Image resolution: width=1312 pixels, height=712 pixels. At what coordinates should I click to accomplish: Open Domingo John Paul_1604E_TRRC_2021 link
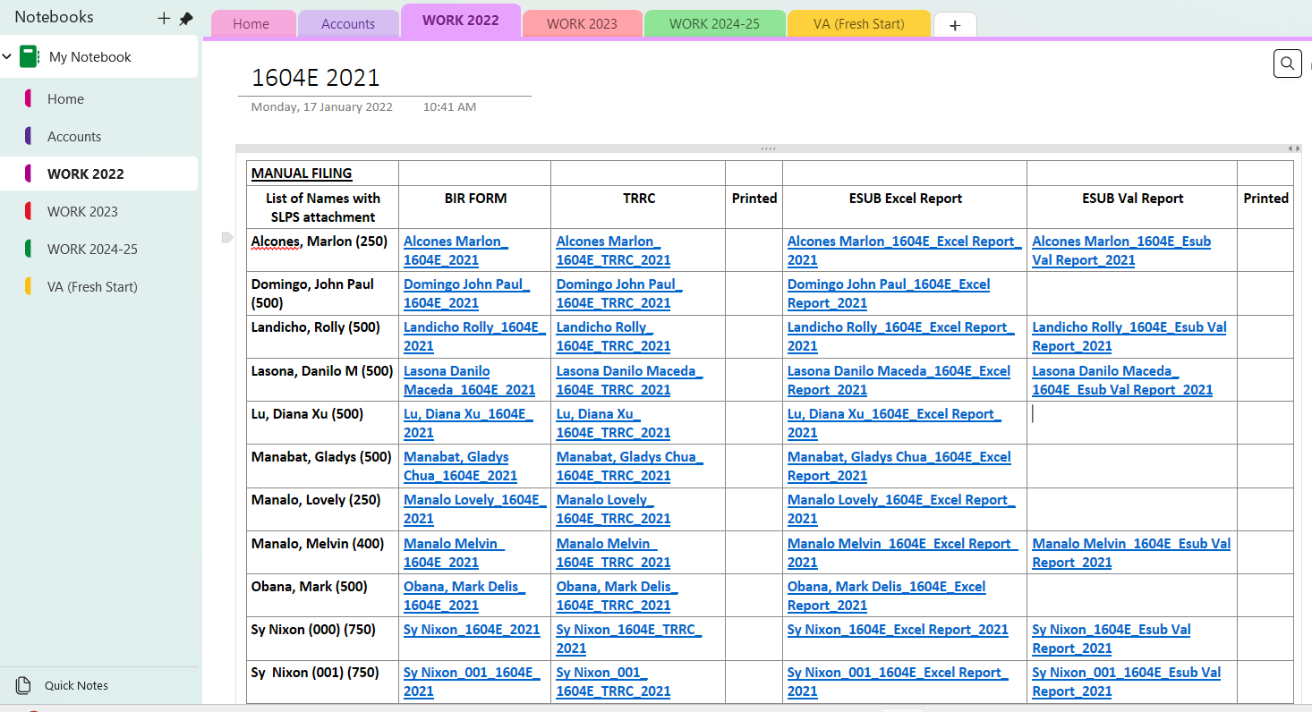click(619, 293)
